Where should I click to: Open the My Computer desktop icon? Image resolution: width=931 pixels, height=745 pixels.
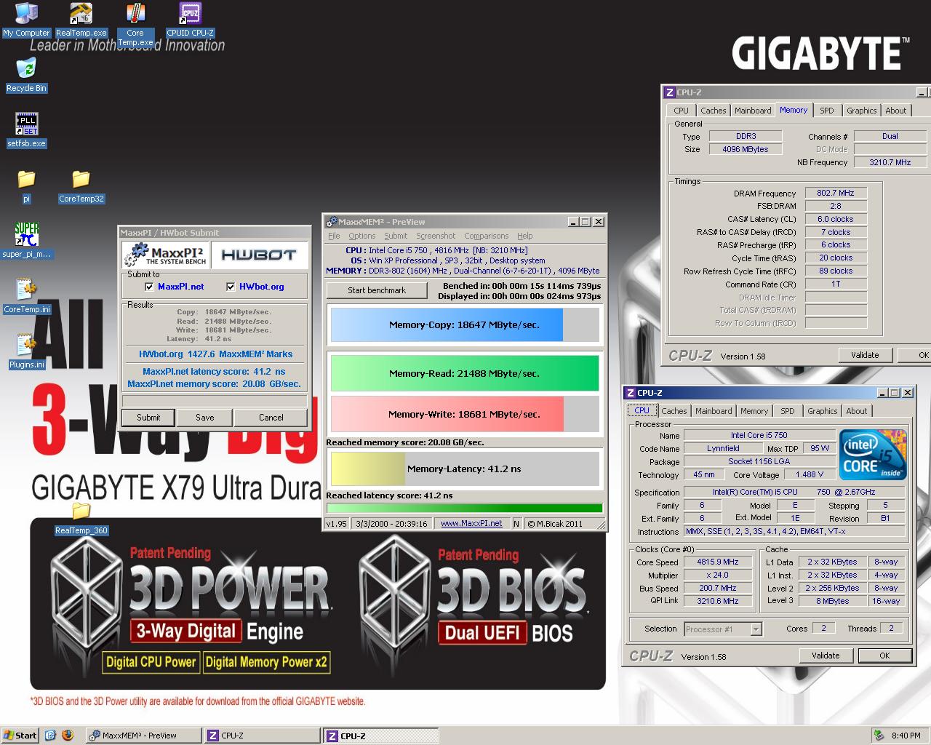26,20
